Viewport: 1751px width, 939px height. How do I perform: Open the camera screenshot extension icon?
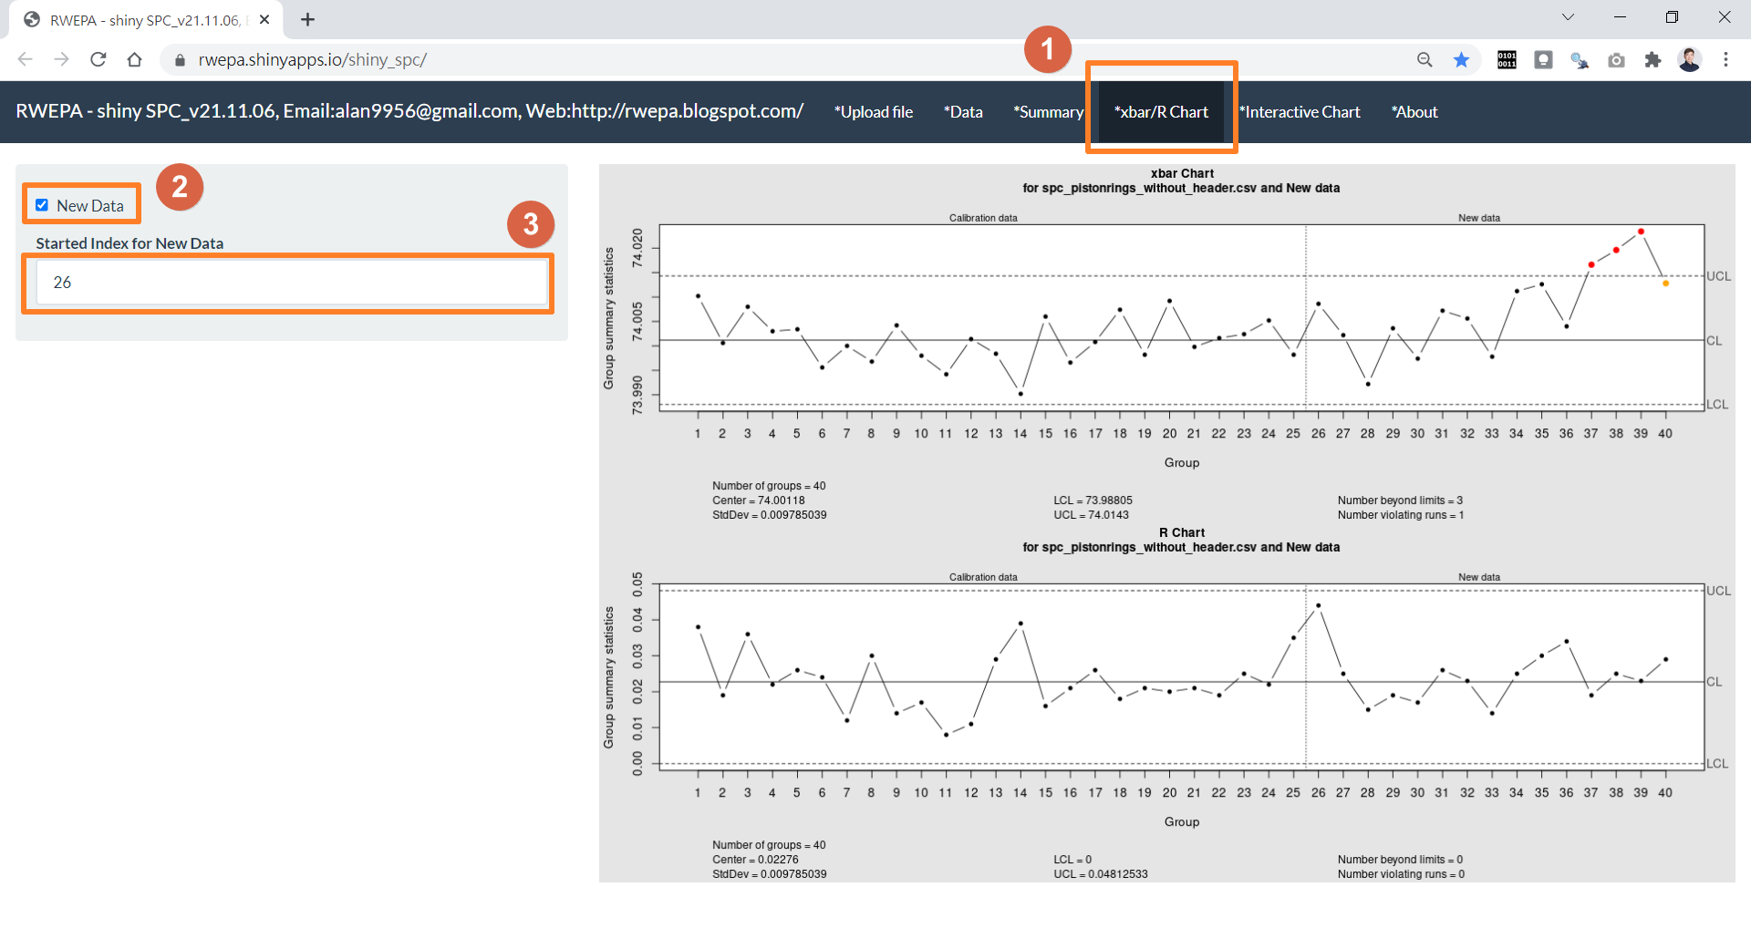click(1616, 60)
